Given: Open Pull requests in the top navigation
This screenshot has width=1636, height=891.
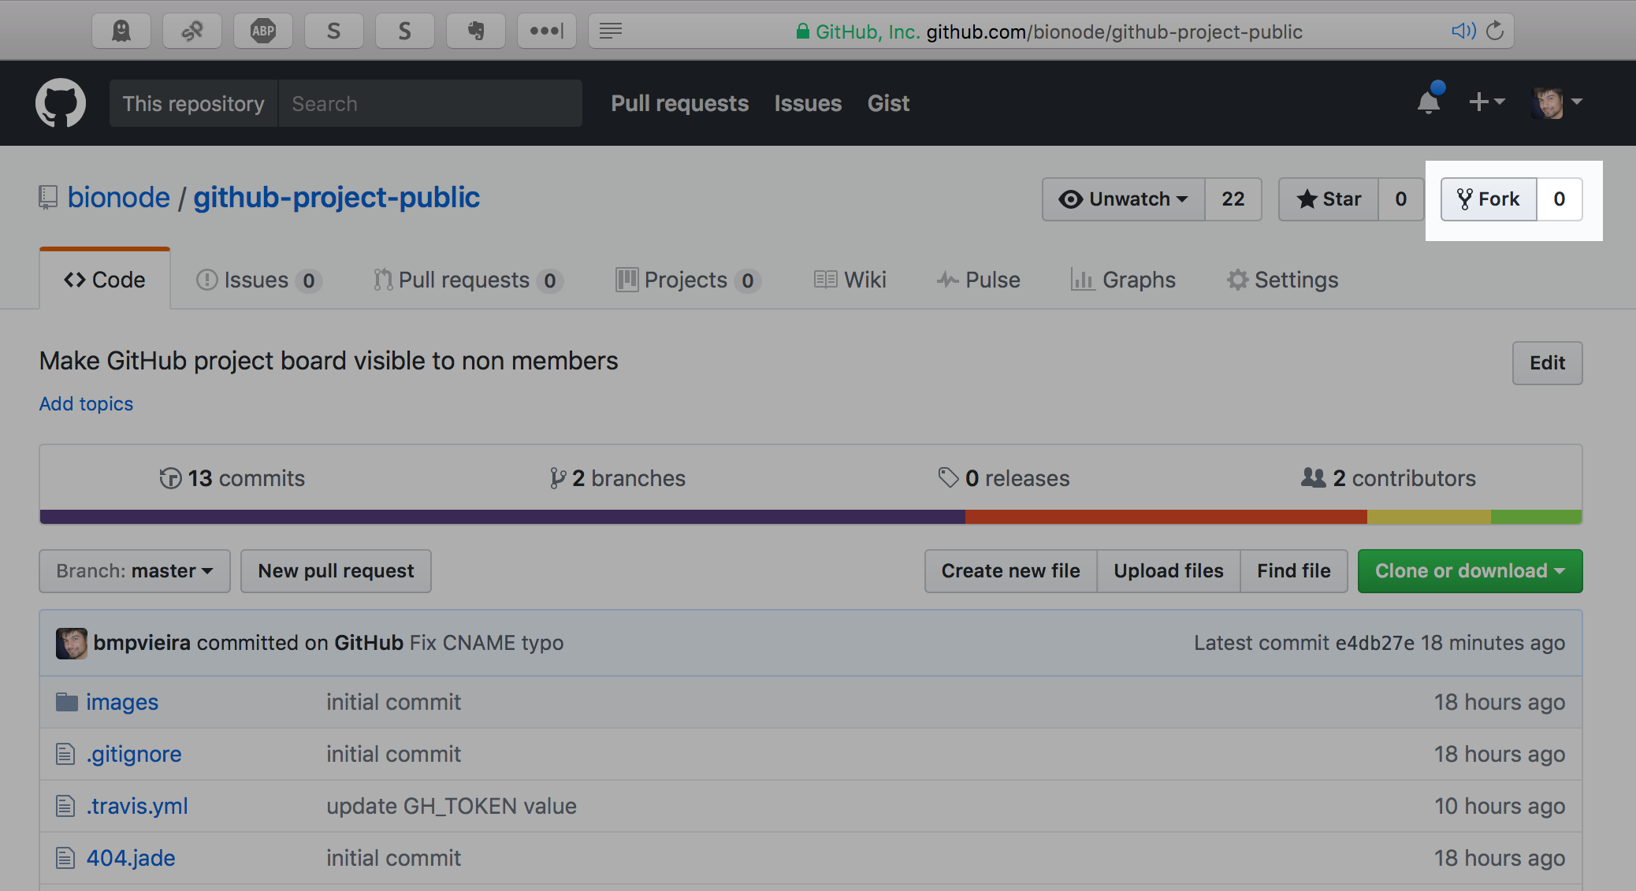Looking at the screenshot, I should tap(679, 103).
